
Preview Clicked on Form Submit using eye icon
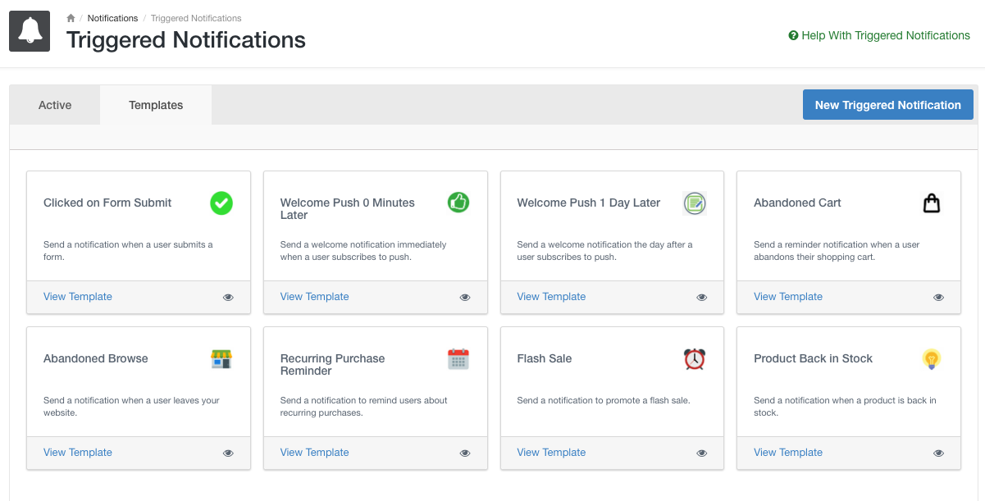coord(228,298)
